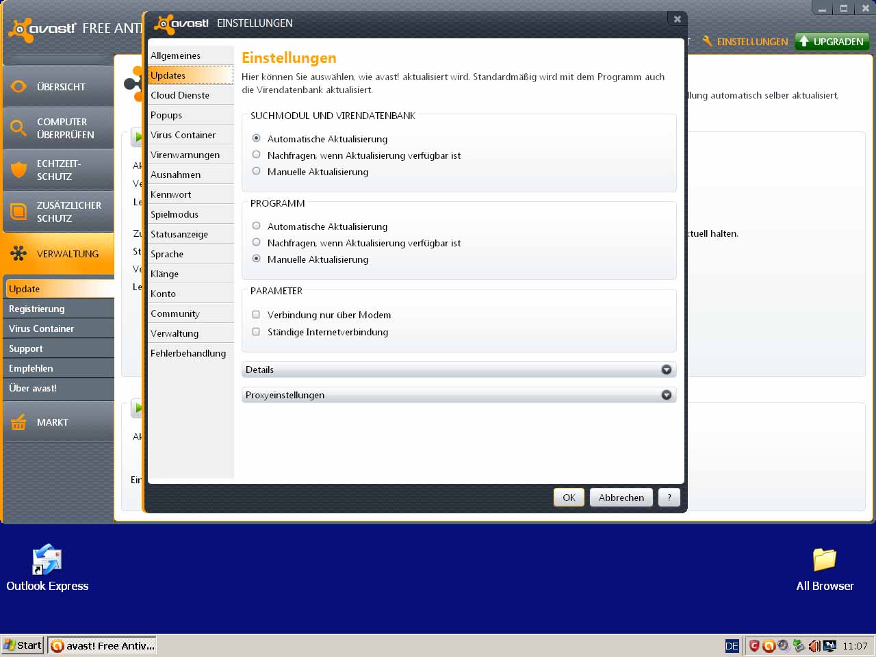Open the Statusanzeige settings category
876x657 pixels.
(191, 234)
